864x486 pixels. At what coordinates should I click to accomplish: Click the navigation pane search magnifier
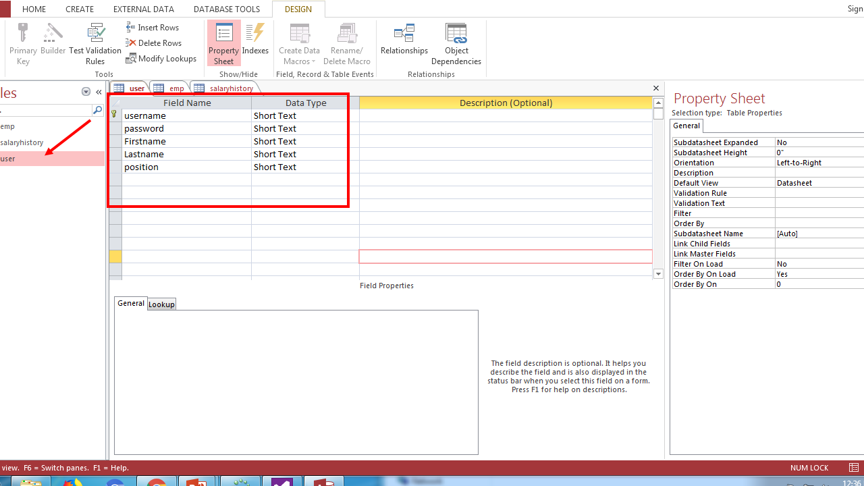pyautogui.click(x=98, y=109)
